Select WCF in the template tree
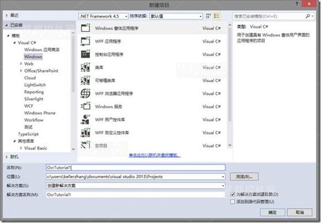 (28, 106)
